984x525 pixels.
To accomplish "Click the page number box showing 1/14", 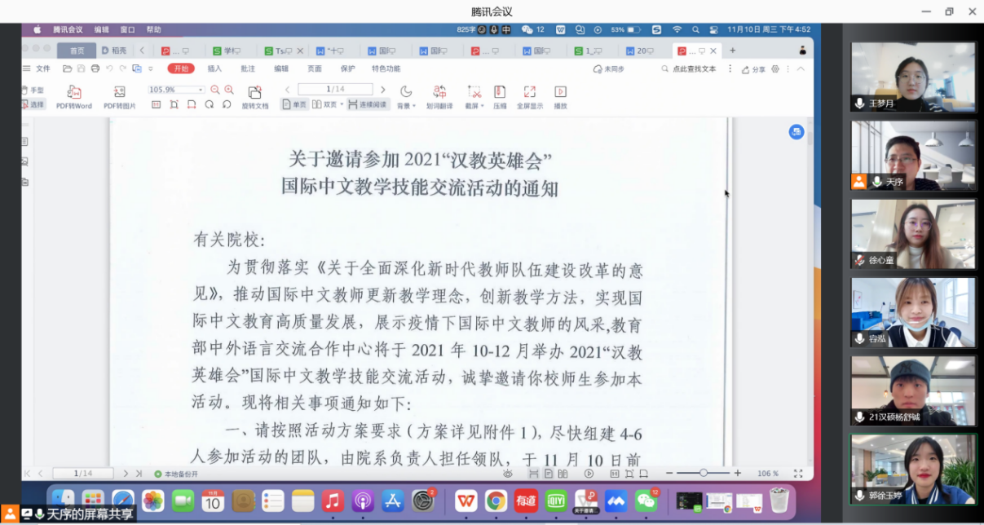I will [335, 89].
